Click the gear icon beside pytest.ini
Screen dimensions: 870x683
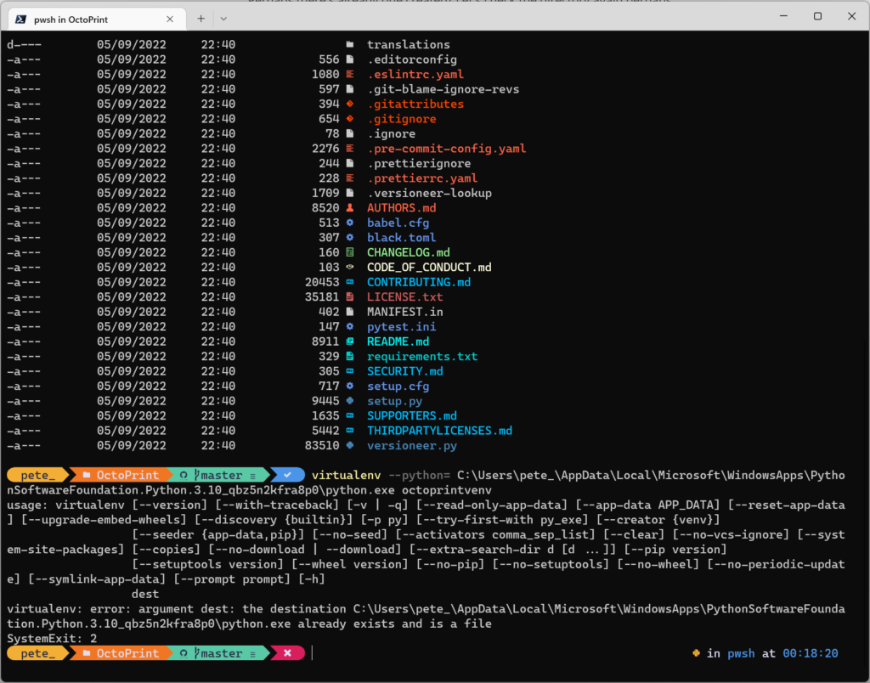point(350,327)
